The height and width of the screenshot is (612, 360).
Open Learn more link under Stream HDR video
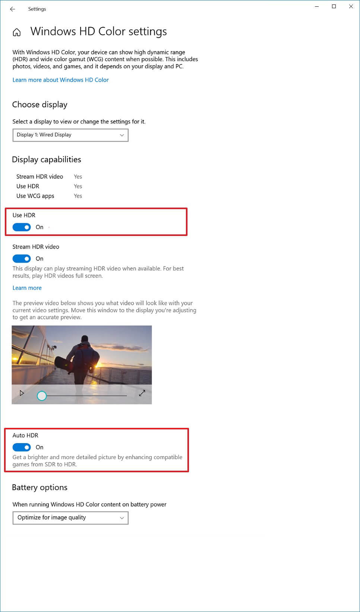[x=27, y=288]
